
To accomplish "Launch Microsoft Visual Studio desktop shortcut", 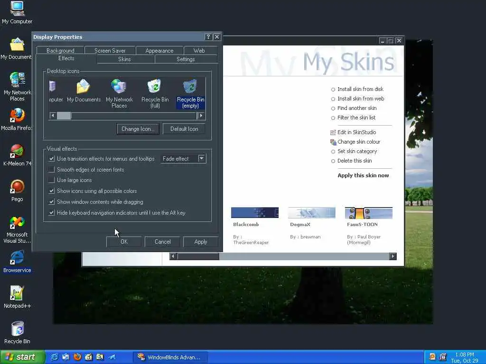I will click(17, 229).
